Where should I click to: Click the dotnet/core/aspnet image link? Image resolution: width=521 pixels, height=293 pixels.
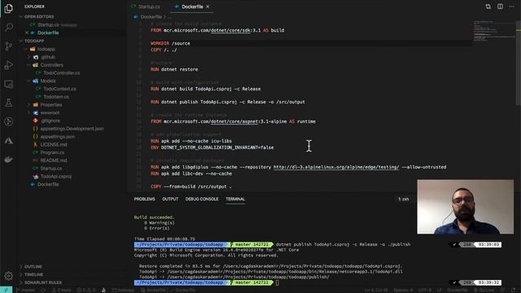pyautogui.click(x=234, y=121)
